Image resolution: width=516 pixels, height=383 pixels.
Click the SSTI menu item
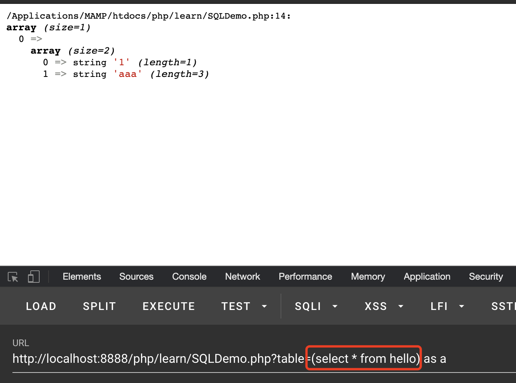coord(503,306)
